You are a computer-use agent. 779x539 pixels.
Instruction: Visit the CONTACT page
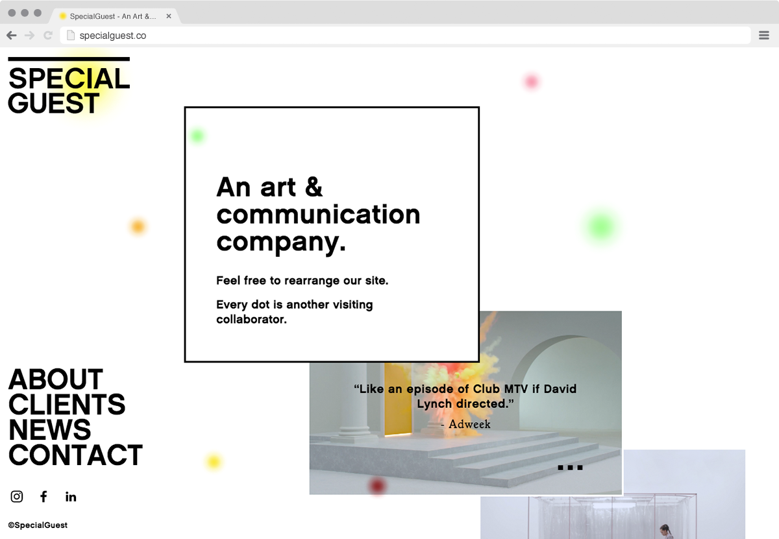75,456
